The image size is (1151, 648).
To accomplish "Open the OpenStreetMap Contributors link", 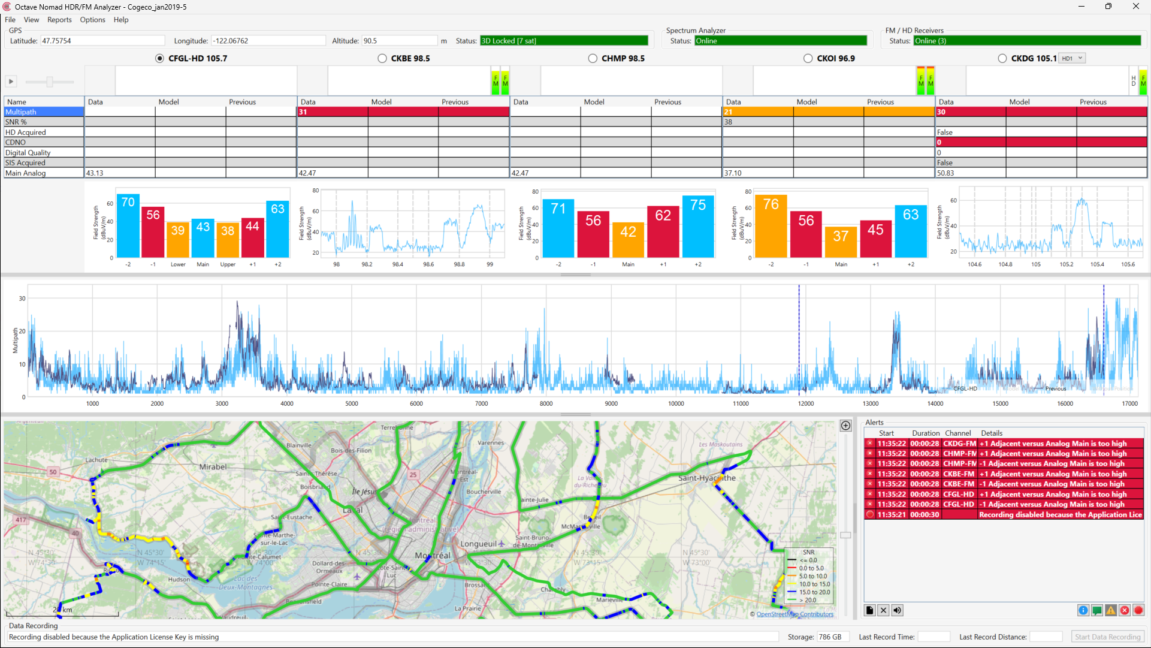I will pos(794,614).
